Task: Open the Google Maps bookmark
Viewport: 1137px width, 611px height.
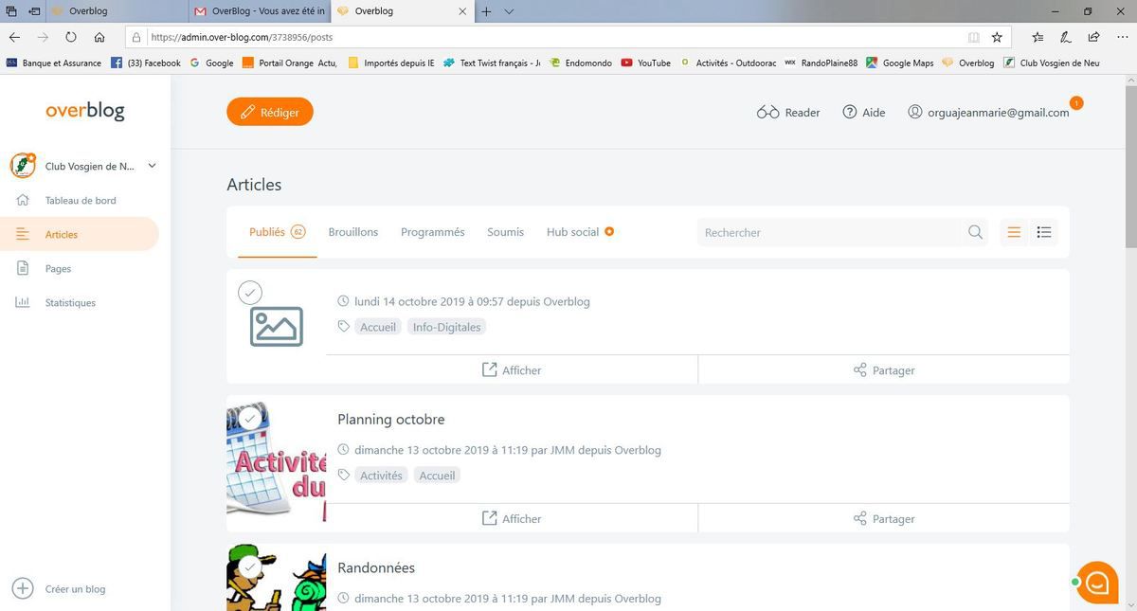Action: click(900, 63)
